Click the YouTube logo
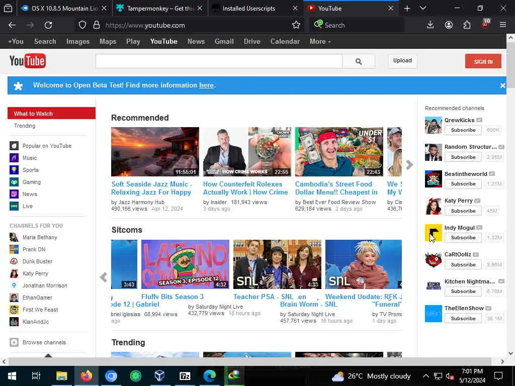The image size is (515, 386). pyautogui.click(x=28, y=61)
